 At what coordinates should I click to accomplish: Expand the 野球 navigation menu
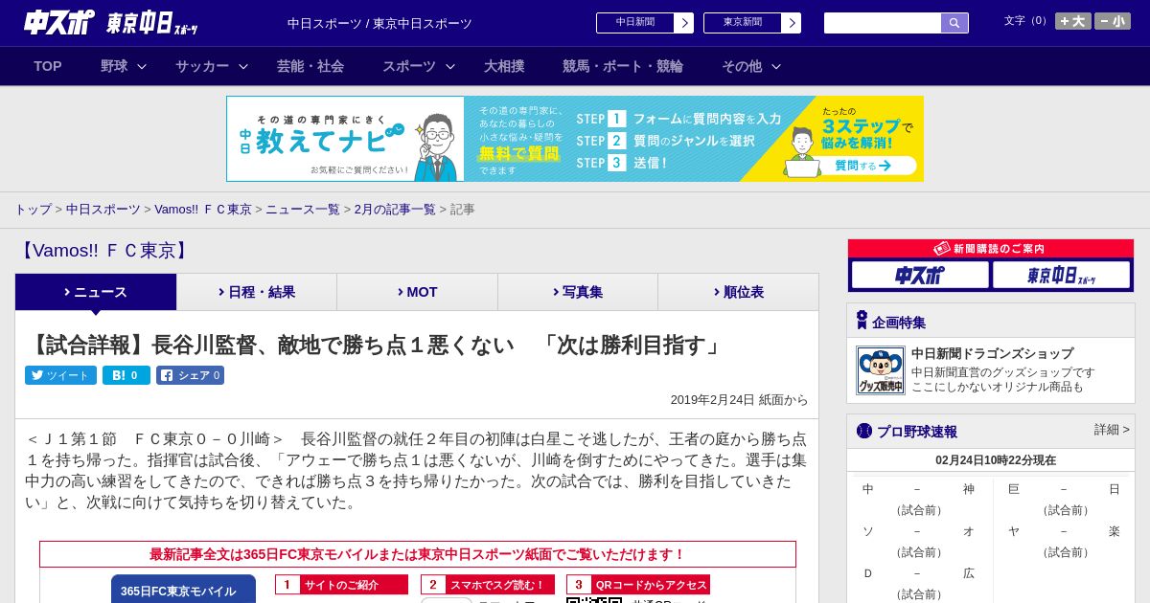click(x=124, y=66)
